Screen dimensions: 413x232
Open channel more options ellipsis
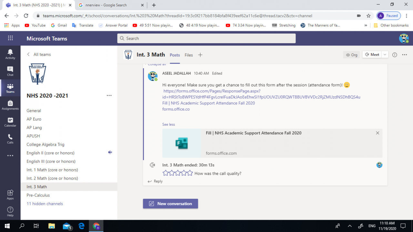[x=404, y=55]
